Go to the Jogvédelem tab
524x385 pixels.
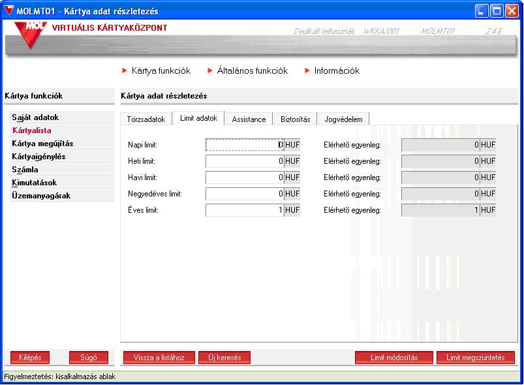[x=343, y=119]
